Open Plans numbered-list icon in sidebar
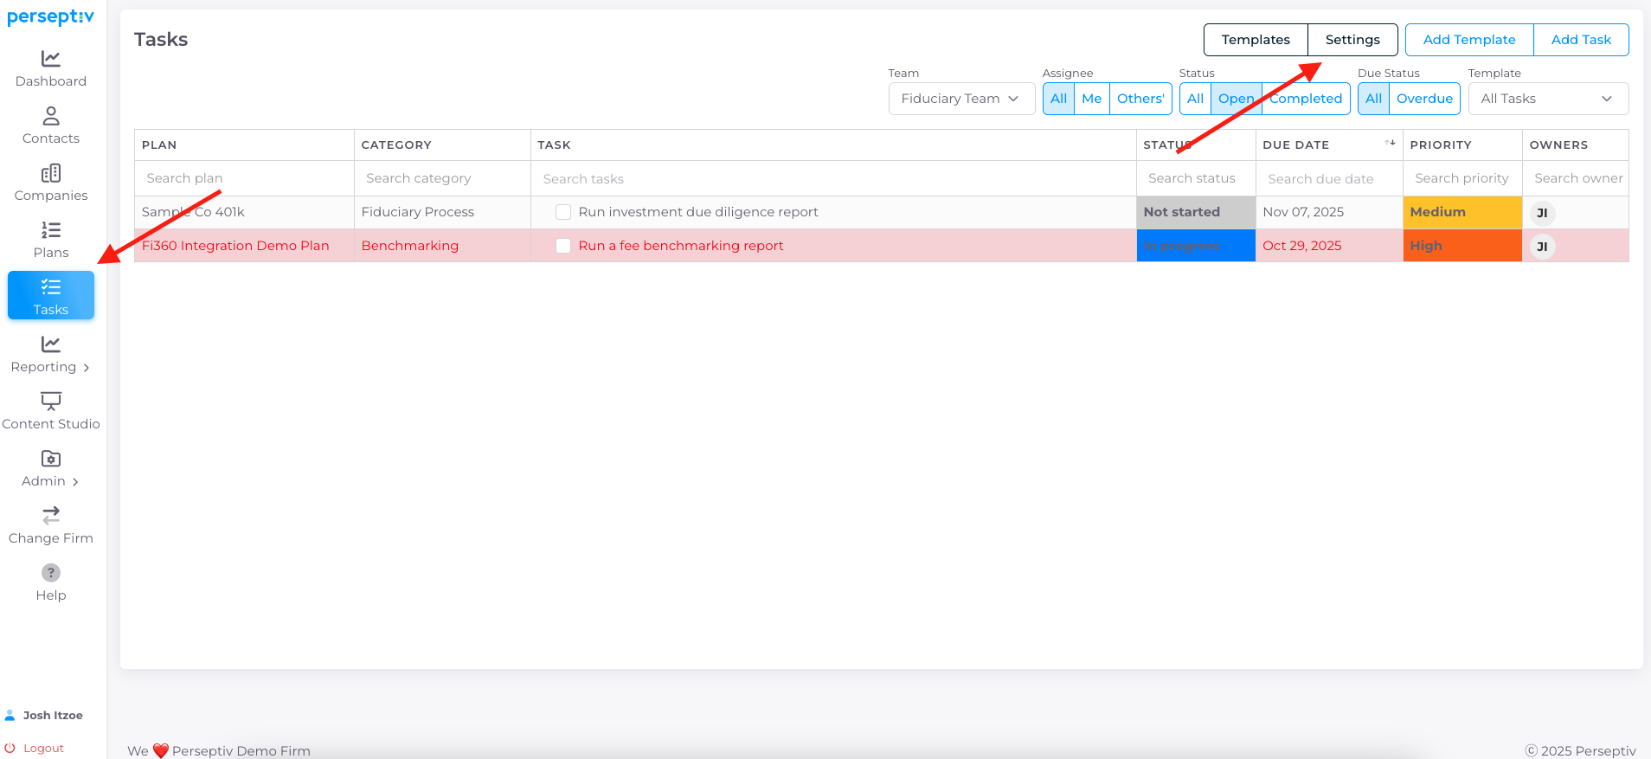The width and height of the screenshot is (1651, 759). [x=51, y=230]
